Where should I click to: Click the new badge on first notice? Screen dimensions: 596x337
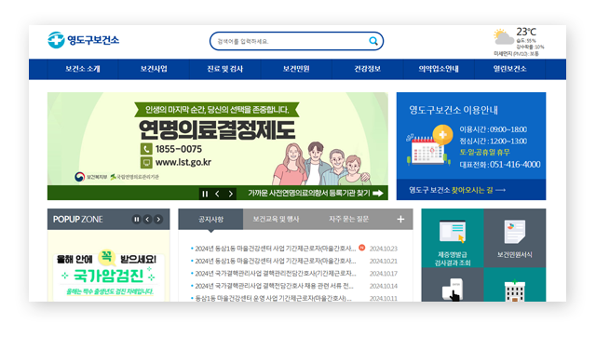pyautogui.click(x=362, y=248)
